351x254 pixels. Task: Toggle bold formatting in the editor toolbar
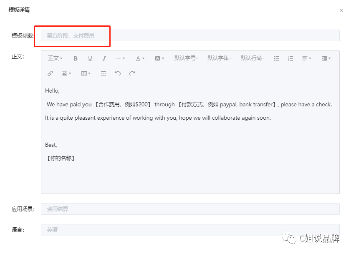(75, 58)
